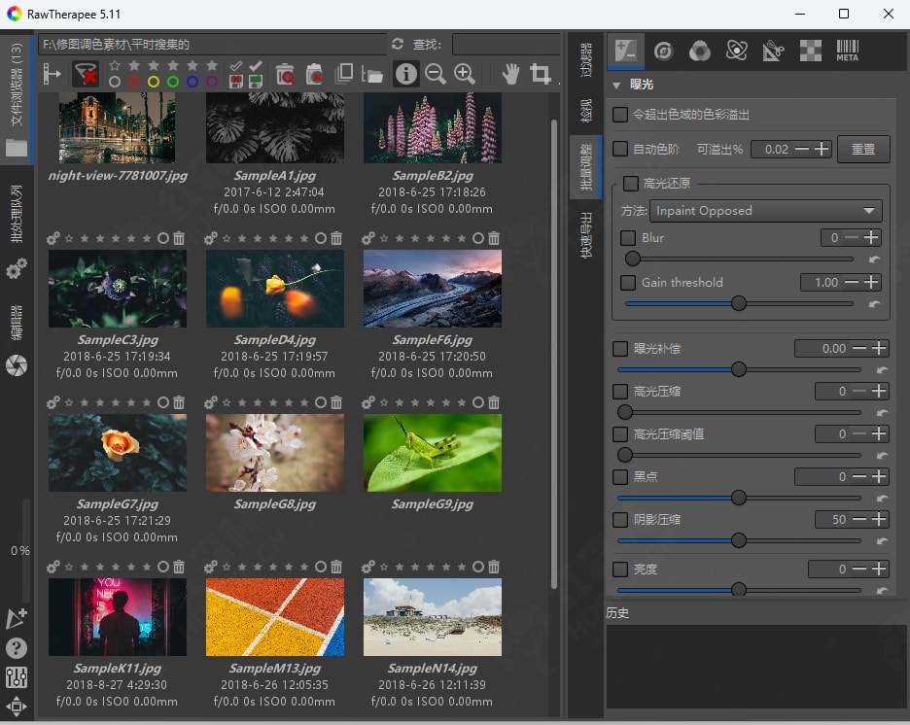Select the hand navigation tool
Image resolution: width=910 pixels, height=725 pixels.
pyautogui.click(x=511, y=74)
